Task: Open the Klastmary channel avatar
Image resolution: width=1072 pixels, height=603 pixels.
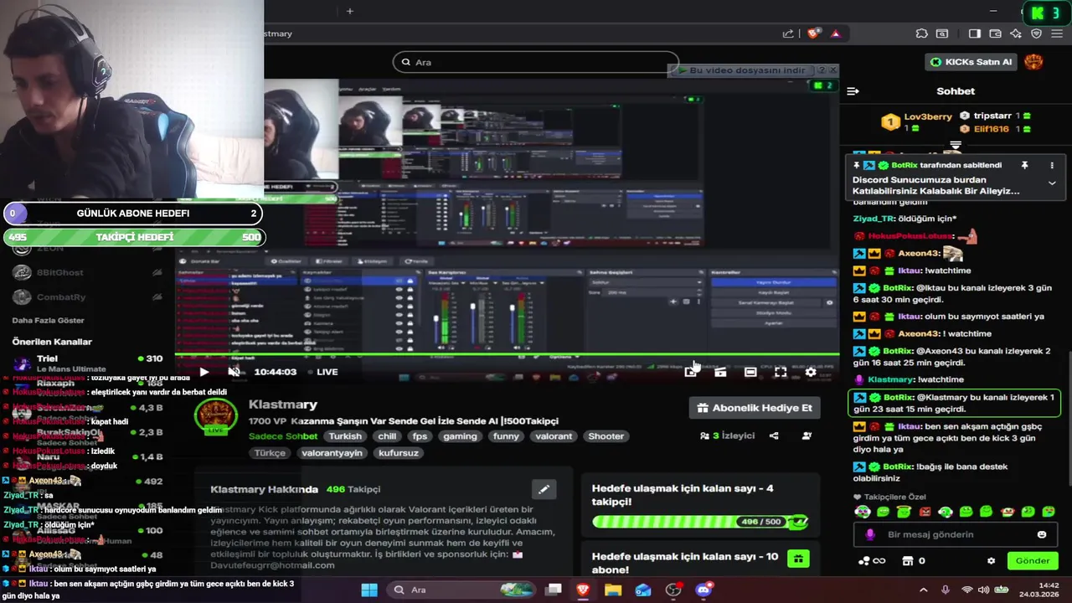Action: [216, 416]
